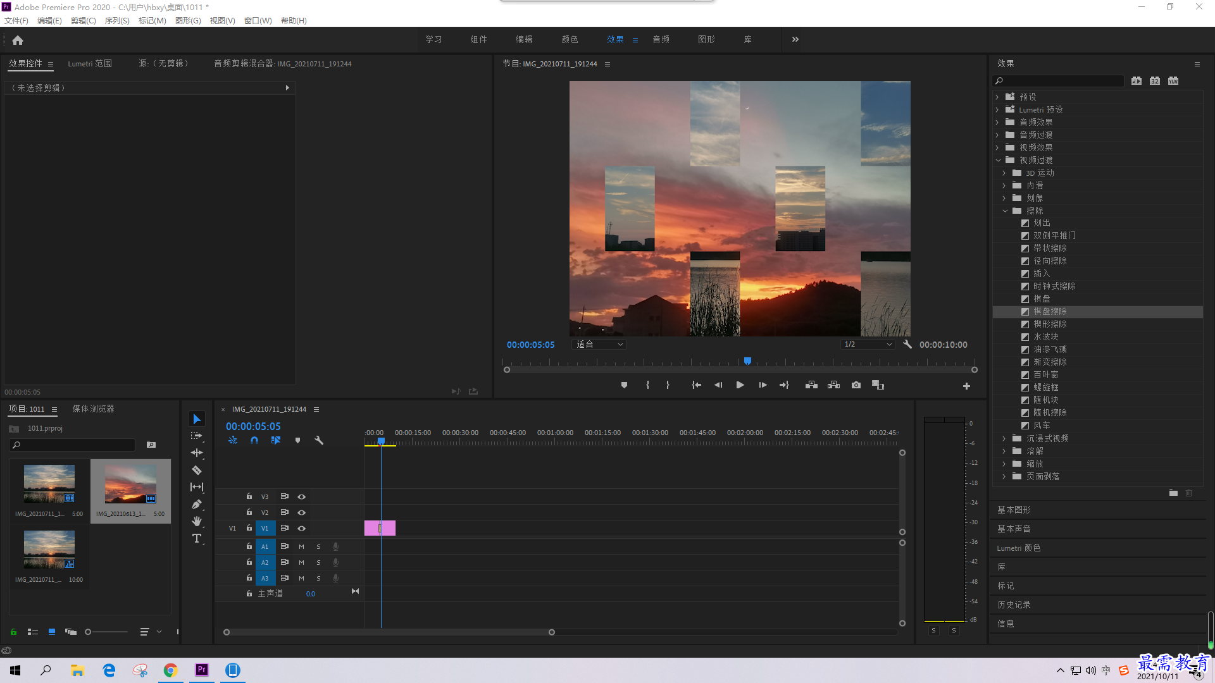Open the 媒体浏览器 tab
1215x683 pixels.
click(93, 409)
